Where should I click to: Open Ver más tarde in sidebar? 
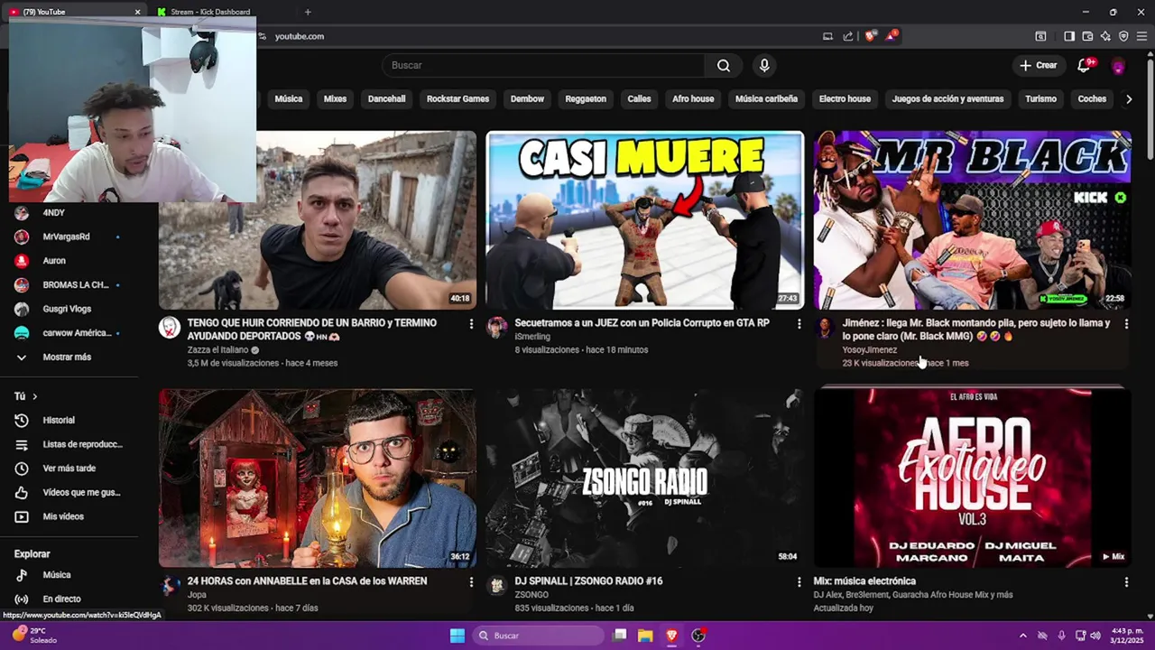pos(69,468)
